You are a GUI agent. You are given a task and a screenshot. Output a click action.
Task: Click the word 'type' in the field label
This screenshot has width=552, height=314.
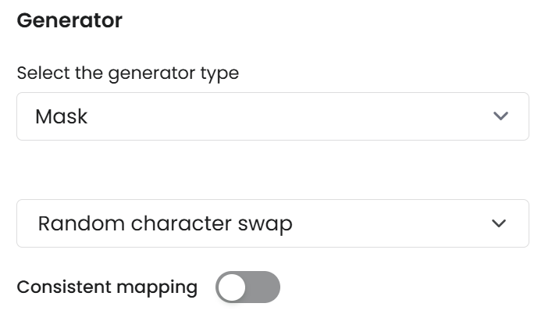tap(221, 74)
